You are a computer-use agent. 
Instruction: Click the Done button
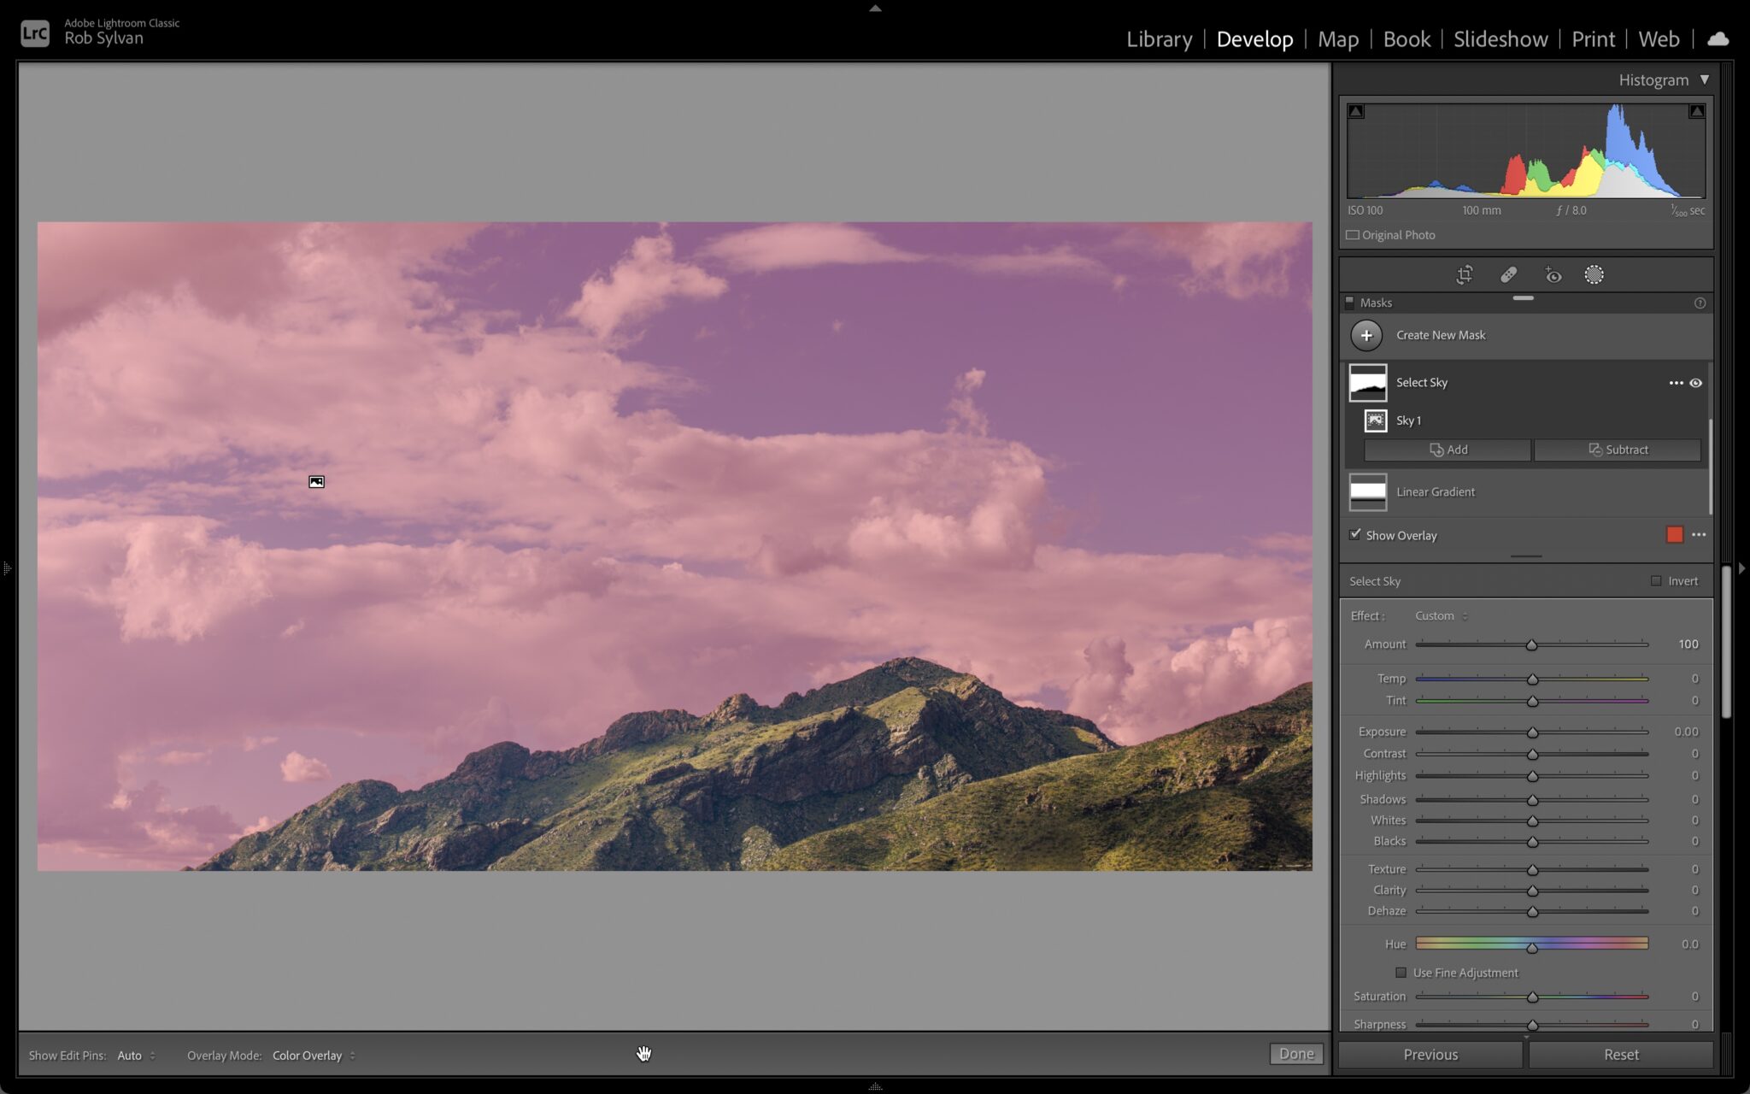tap(1295, 1054)
